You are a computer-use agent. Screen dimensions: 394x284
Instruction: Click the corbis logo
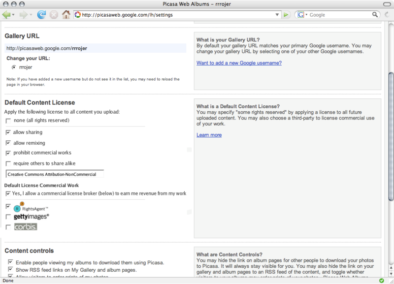26,227
